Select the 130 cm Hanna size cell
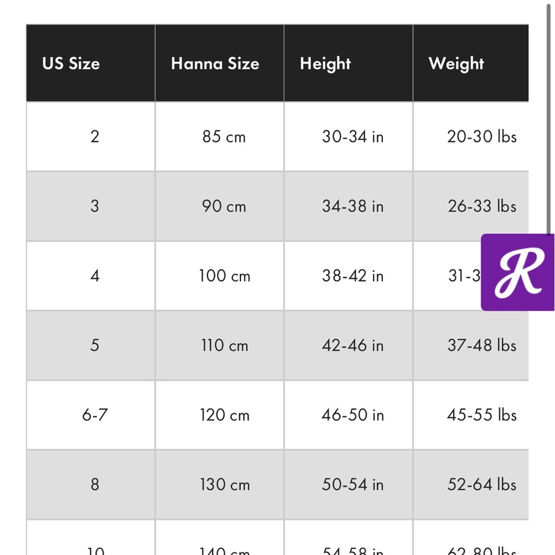The image size is (555, 555). (x=219, y=484)
